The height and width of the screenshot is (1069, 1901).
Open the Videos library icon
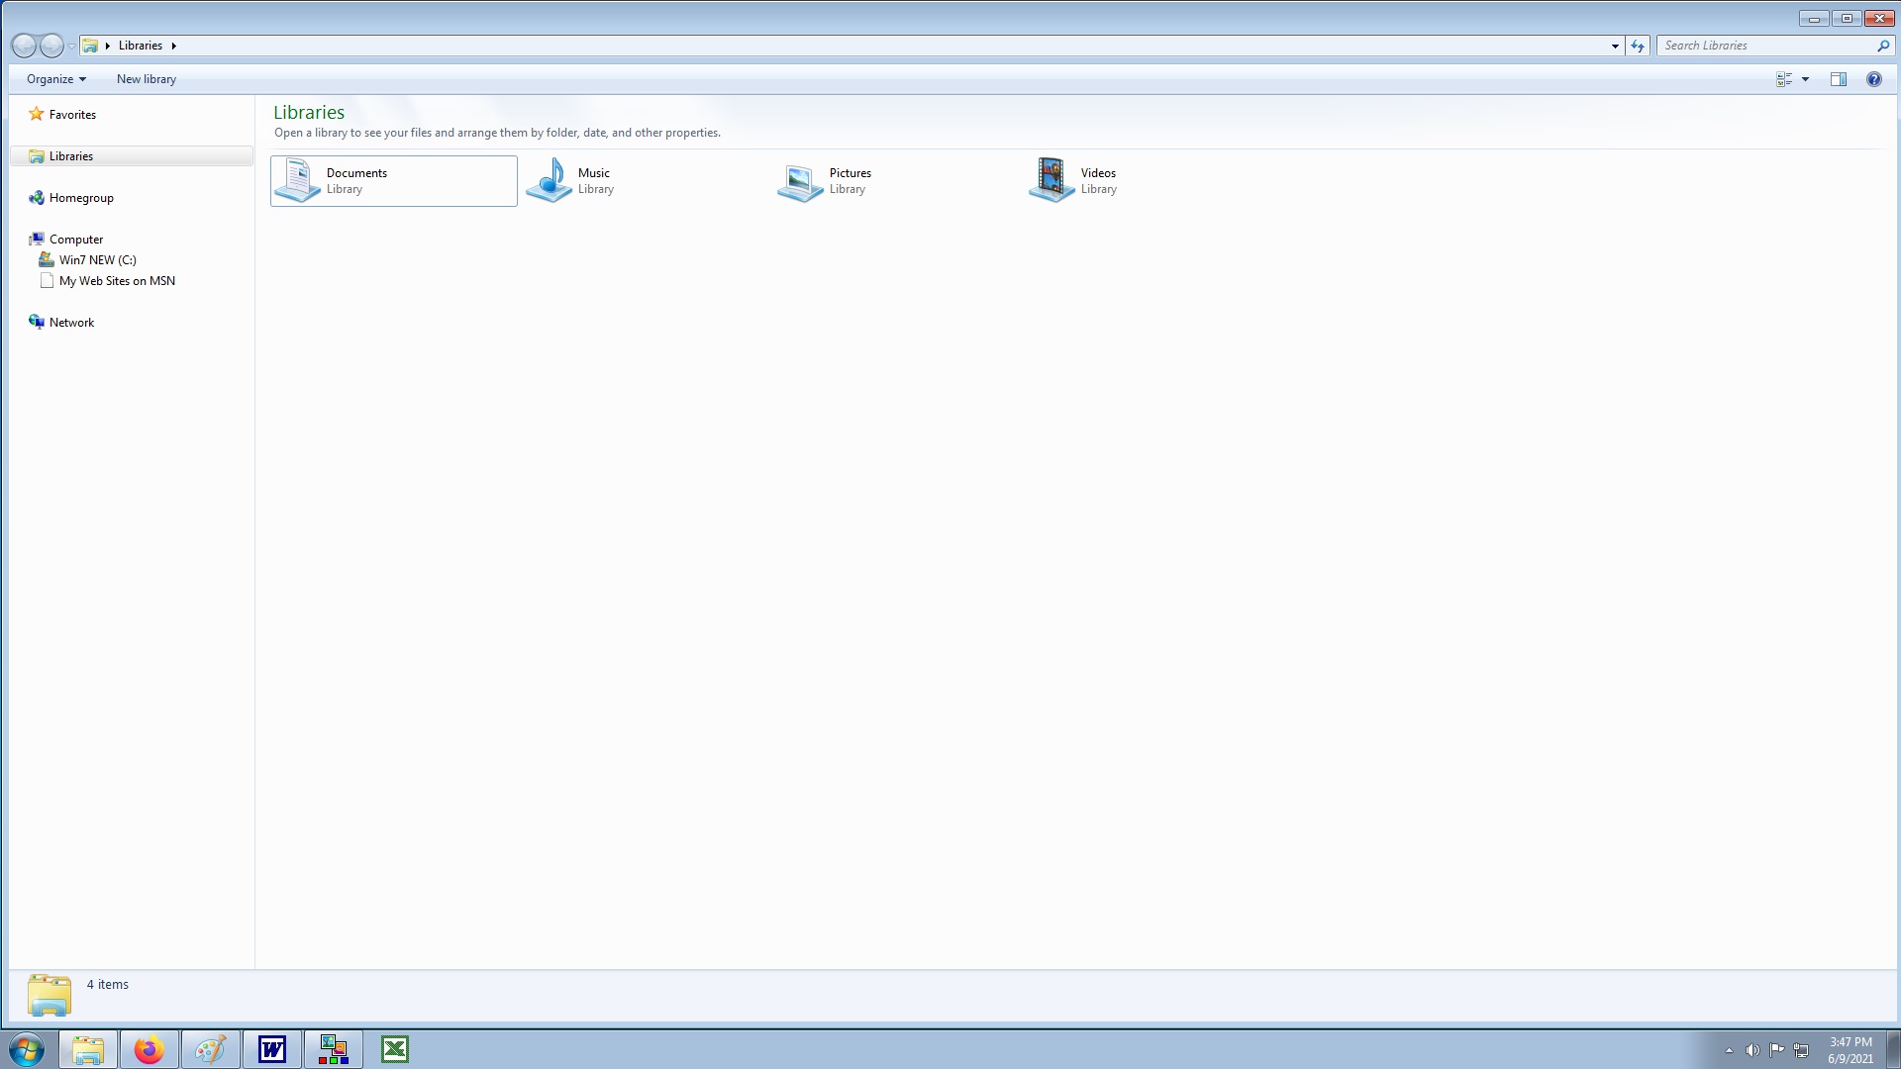[x=1051, y=180]
